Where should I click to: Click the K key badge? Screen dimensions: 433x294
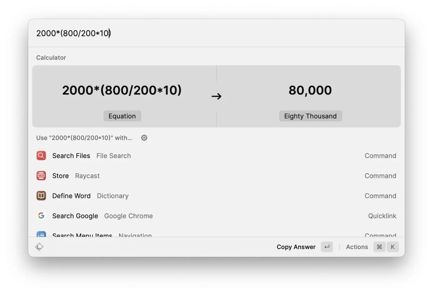coord(393,247)
